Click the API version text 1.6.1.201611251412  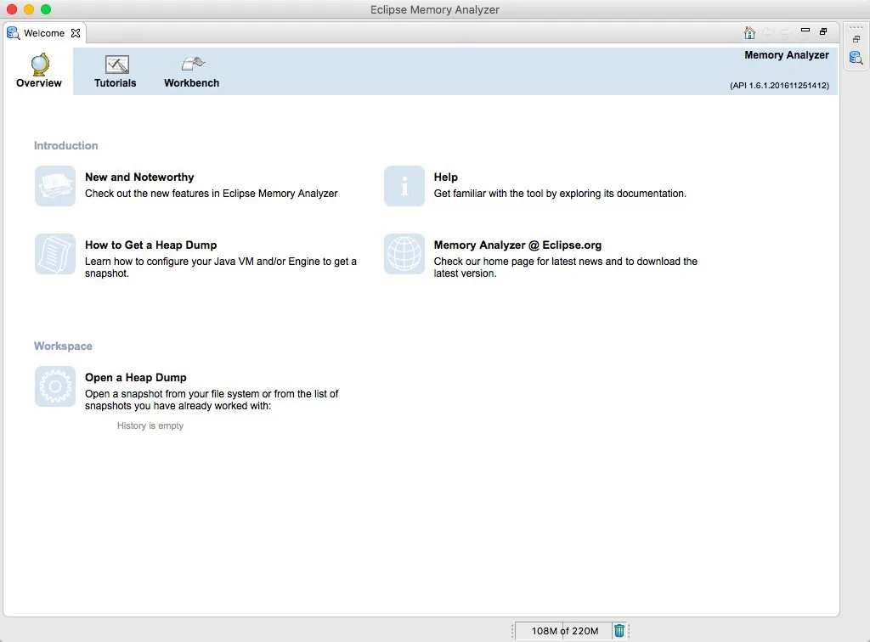point(780,86)
